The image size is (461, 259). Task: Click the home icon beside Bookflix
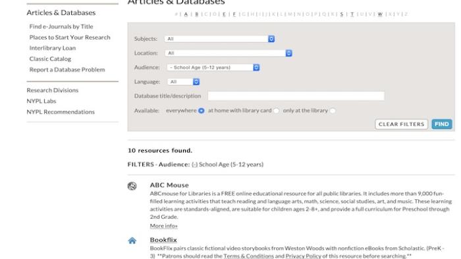pyautogui.click(x=132, y=241)
